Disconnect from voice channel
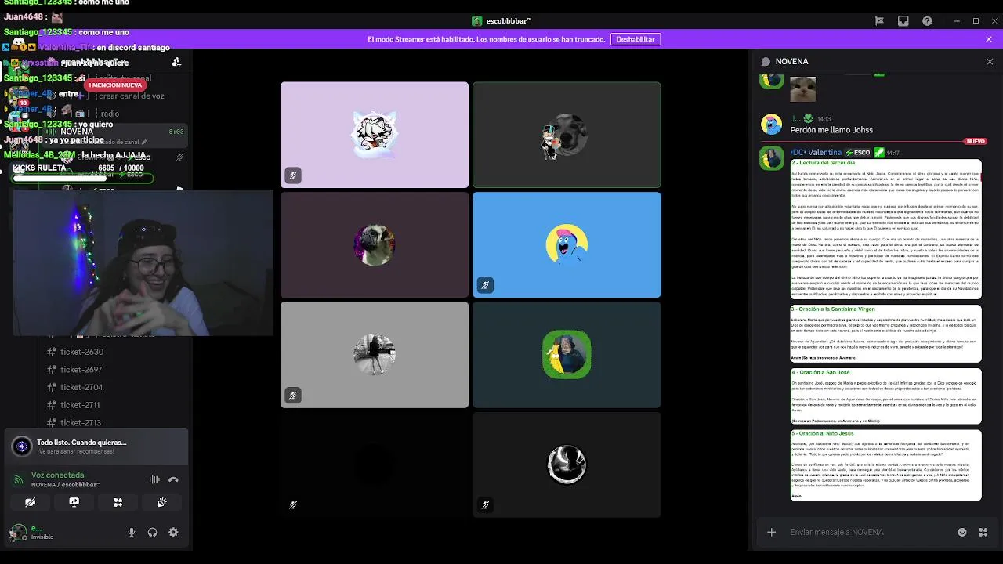This screenshot has width=1003, height=564. pos(173,479)
